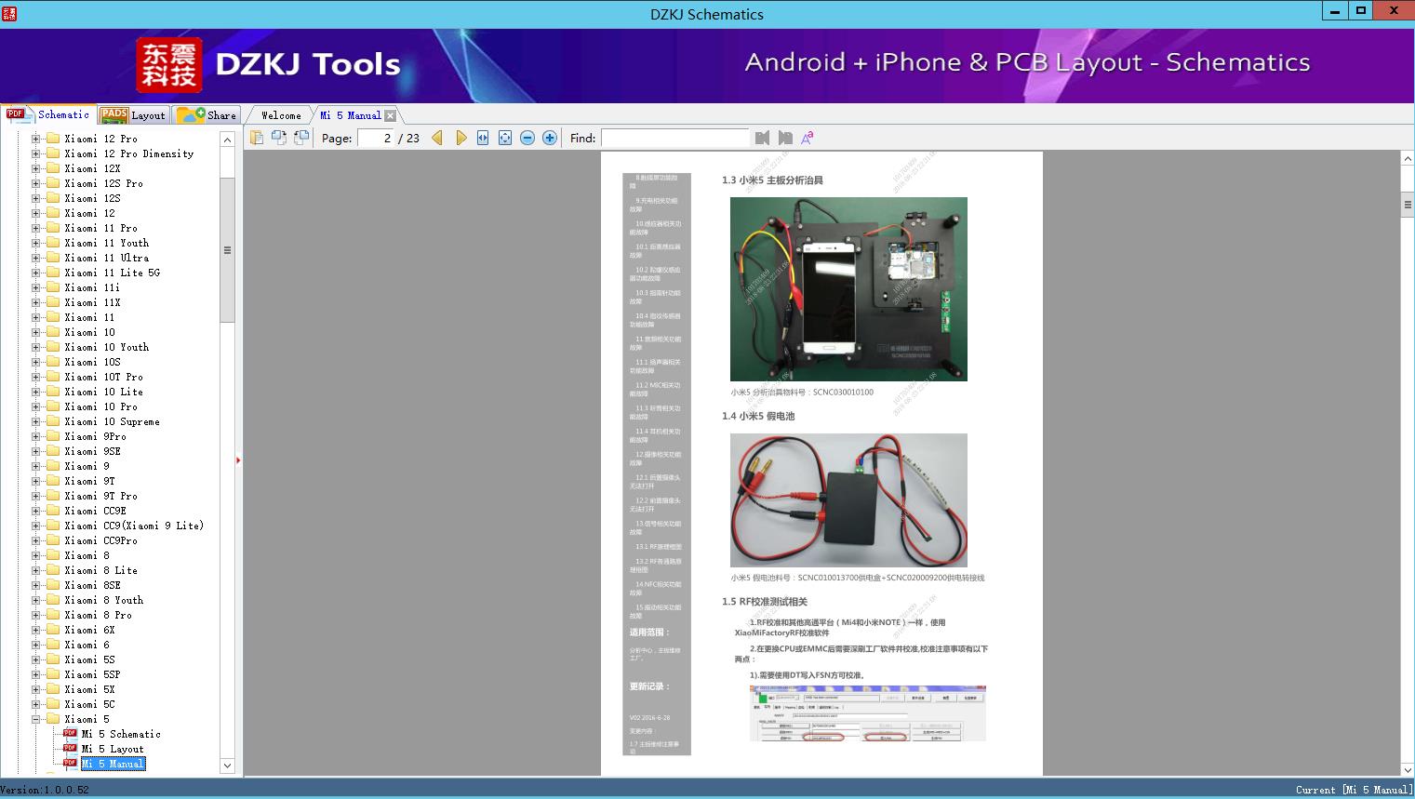This screenshot has width=1415, height=799.
Task: Click the Find search field
Action: coord(674,138)
